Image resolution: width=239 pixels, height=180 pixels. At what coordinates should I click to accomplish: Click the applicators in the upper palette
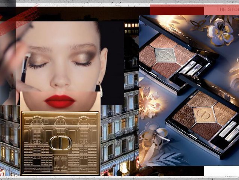[193, 68]
